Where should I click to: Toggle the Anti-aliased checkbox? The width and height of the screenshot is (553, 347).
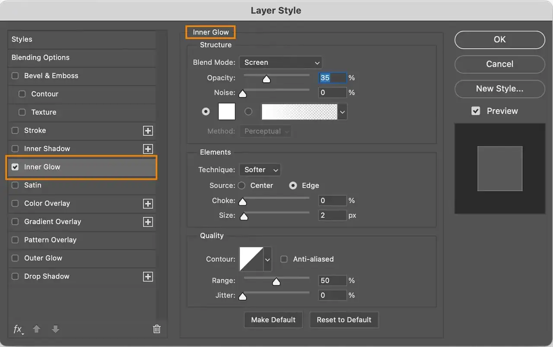coord(284,259)
